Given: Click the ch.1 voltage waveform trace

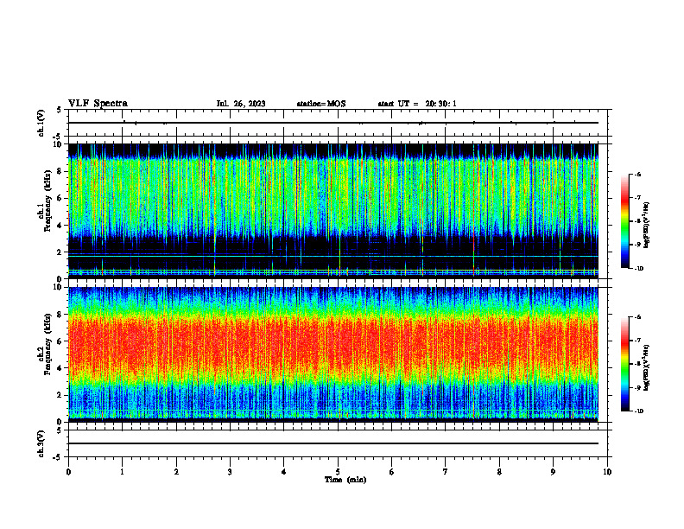Looking at the screenshot, I should point(333,123).
